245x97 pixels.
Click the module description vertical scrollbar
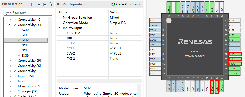point(139,91)
